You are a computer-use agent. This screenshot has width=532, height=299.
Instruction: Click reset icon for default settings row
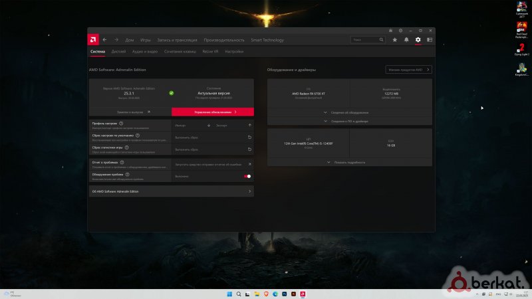tap(250, 138)
